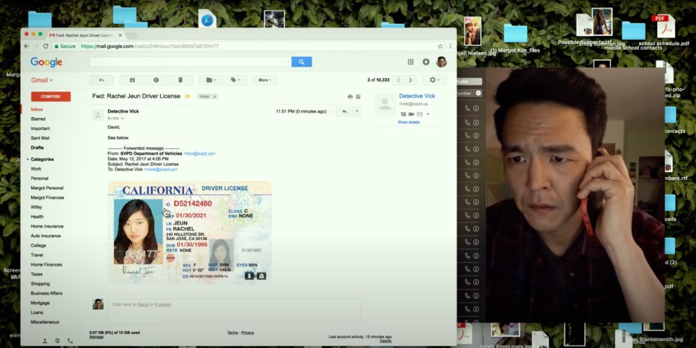Image resolution: width=696 pixels, height=348 pixels.
Task: Open Hangouts conversations icon at sidebar bottom
Action: (x=57, y=340)
